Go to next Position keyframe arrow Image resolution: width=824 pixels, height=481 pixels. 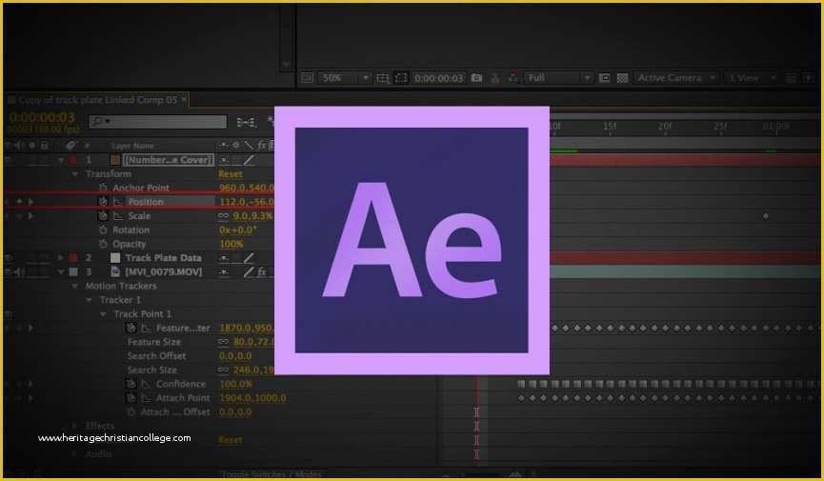click(x=31, y=202)
